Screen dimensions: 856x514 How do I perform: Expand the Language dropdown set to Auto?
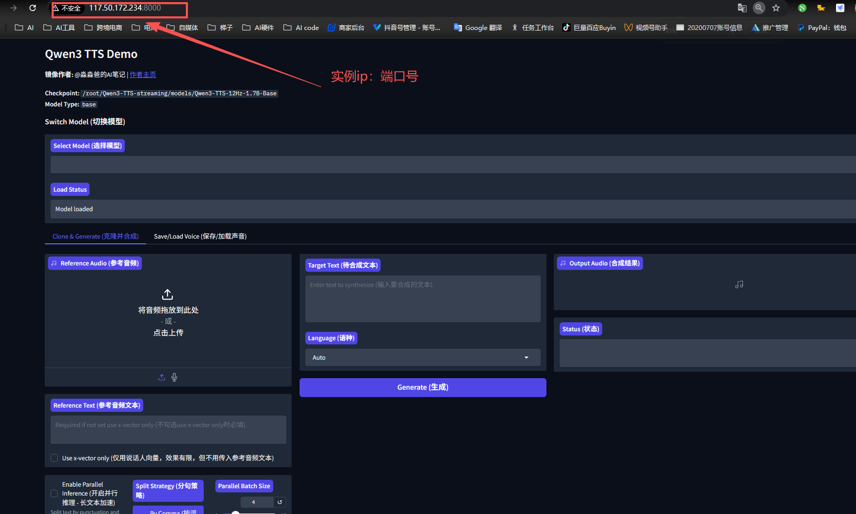[422, 358]
